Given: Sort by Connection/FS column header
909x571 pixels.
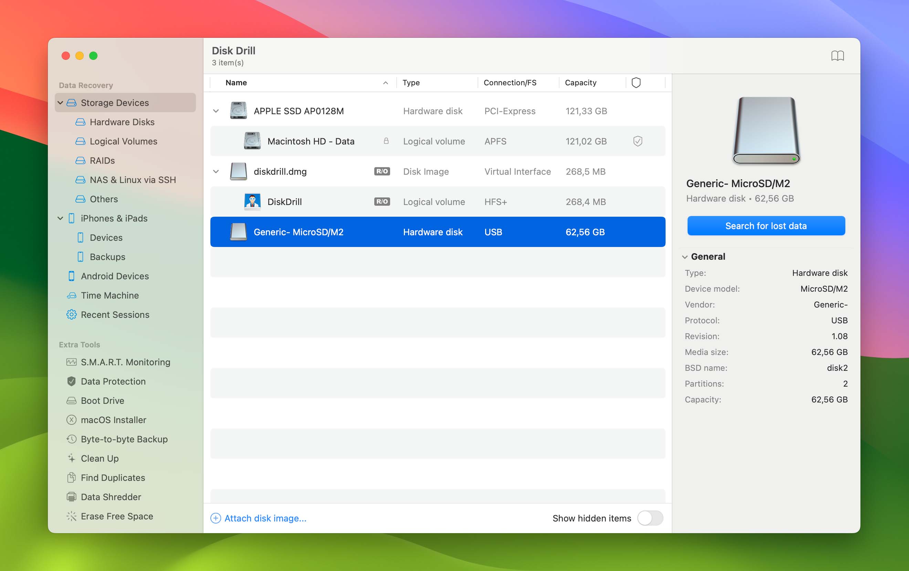Looking at the screenshot, I should point(510,83).
